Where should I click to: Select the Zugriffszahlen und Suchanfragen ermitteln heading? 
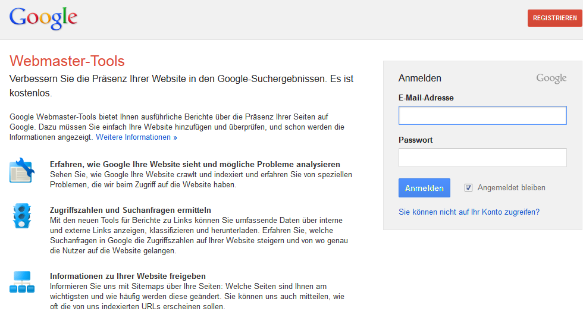tap(130, 210)
